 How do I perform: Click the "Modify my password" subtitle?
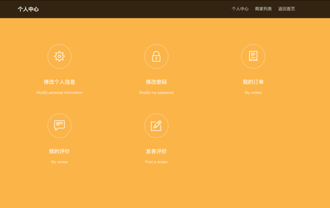[156, 93]
